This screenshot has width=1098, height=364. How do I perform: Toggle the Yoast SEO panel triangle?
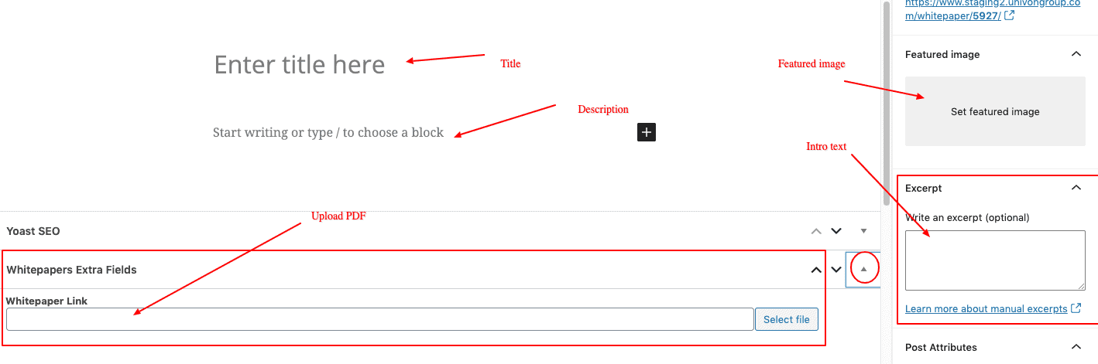(x=864, y=231)
